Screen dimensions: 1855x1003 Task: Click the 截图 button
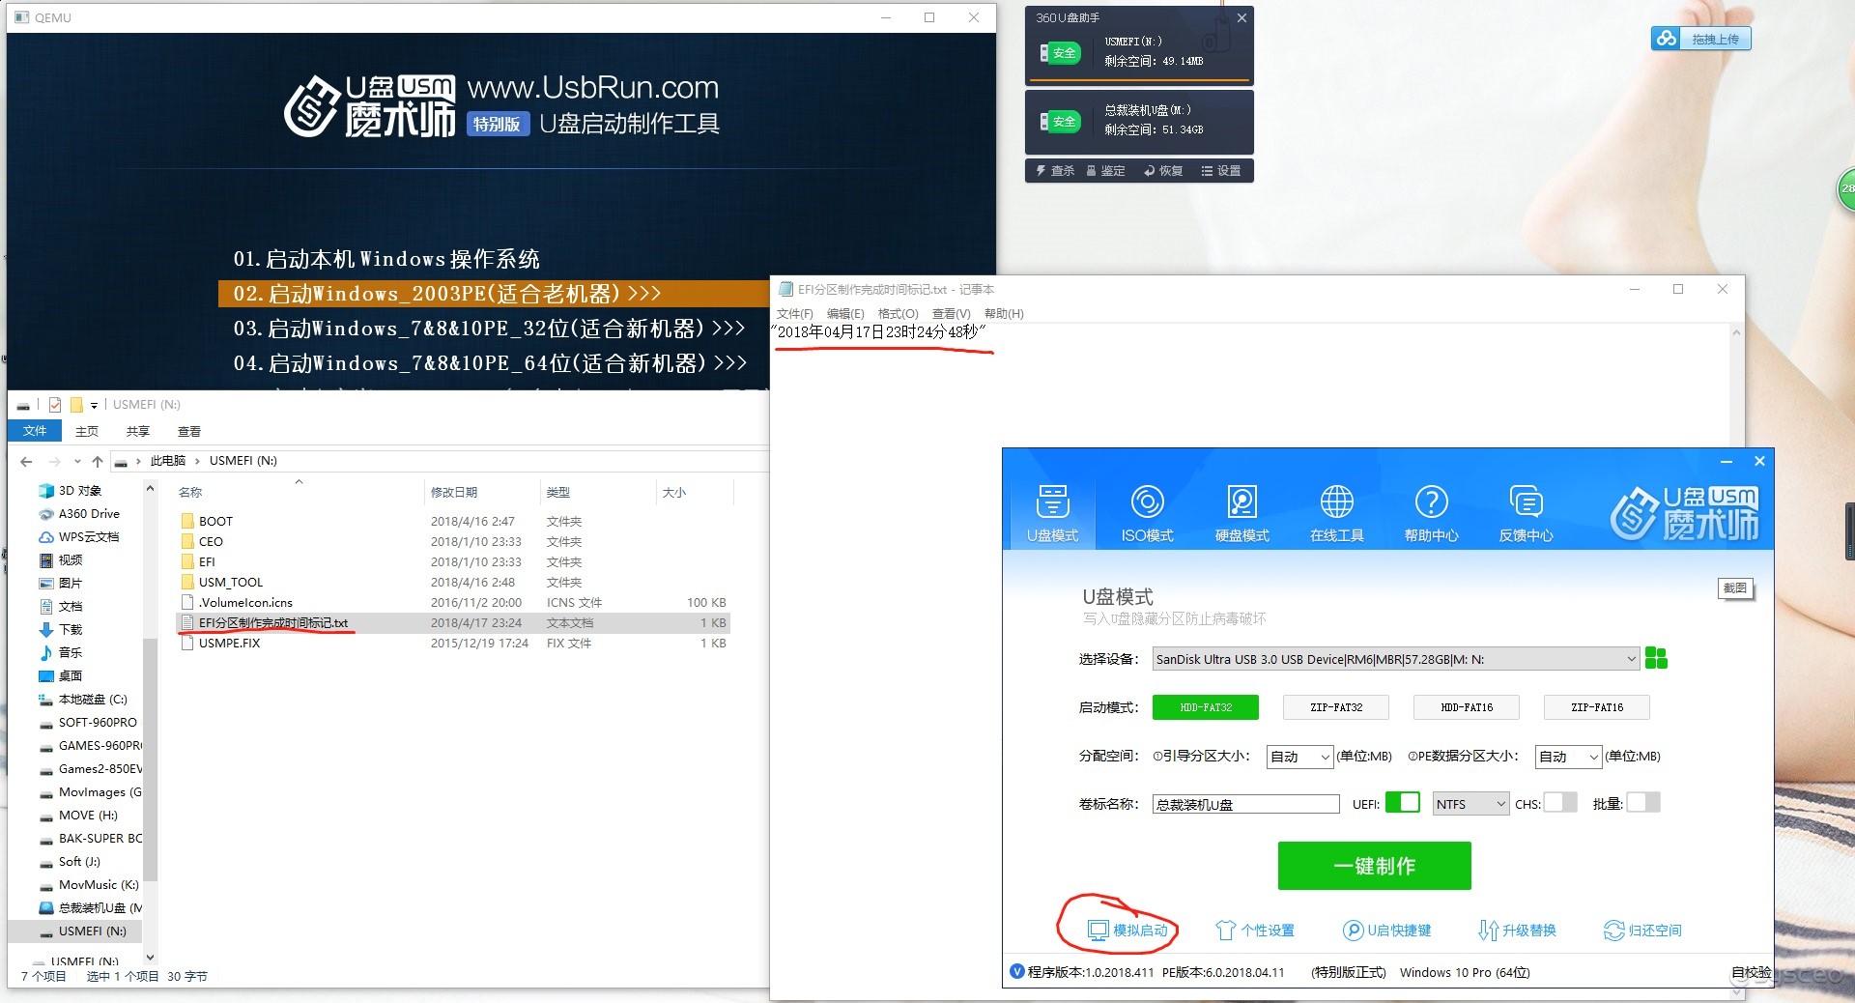coord(1735,588)
